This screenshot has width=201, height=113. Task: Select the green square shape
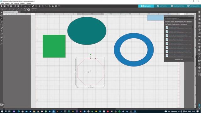click(54, 46)
